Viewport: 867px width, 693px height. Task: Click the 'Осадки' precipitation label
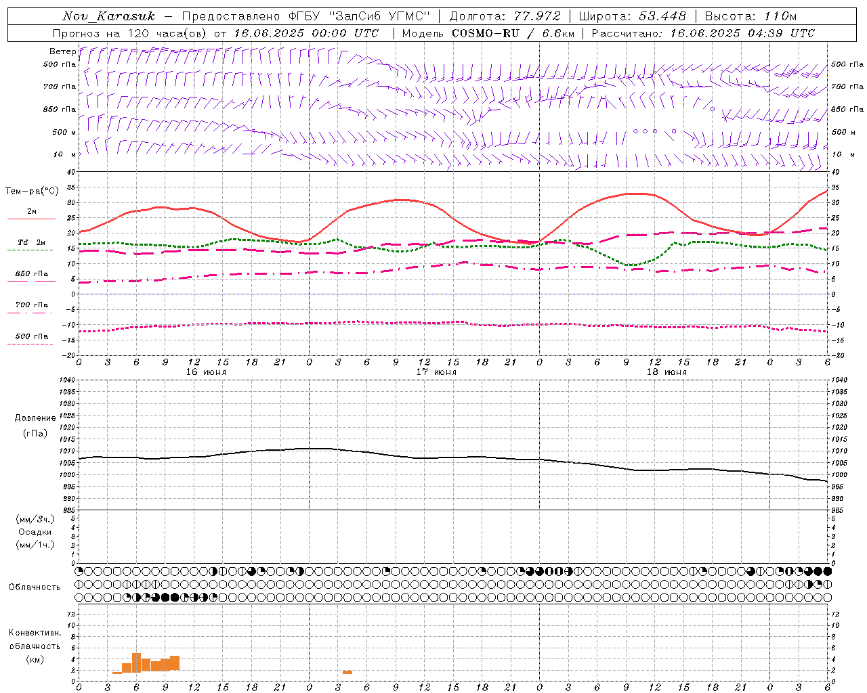tap(35, 532)
